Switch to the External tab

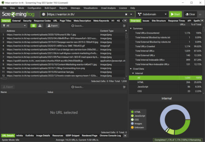17,21
